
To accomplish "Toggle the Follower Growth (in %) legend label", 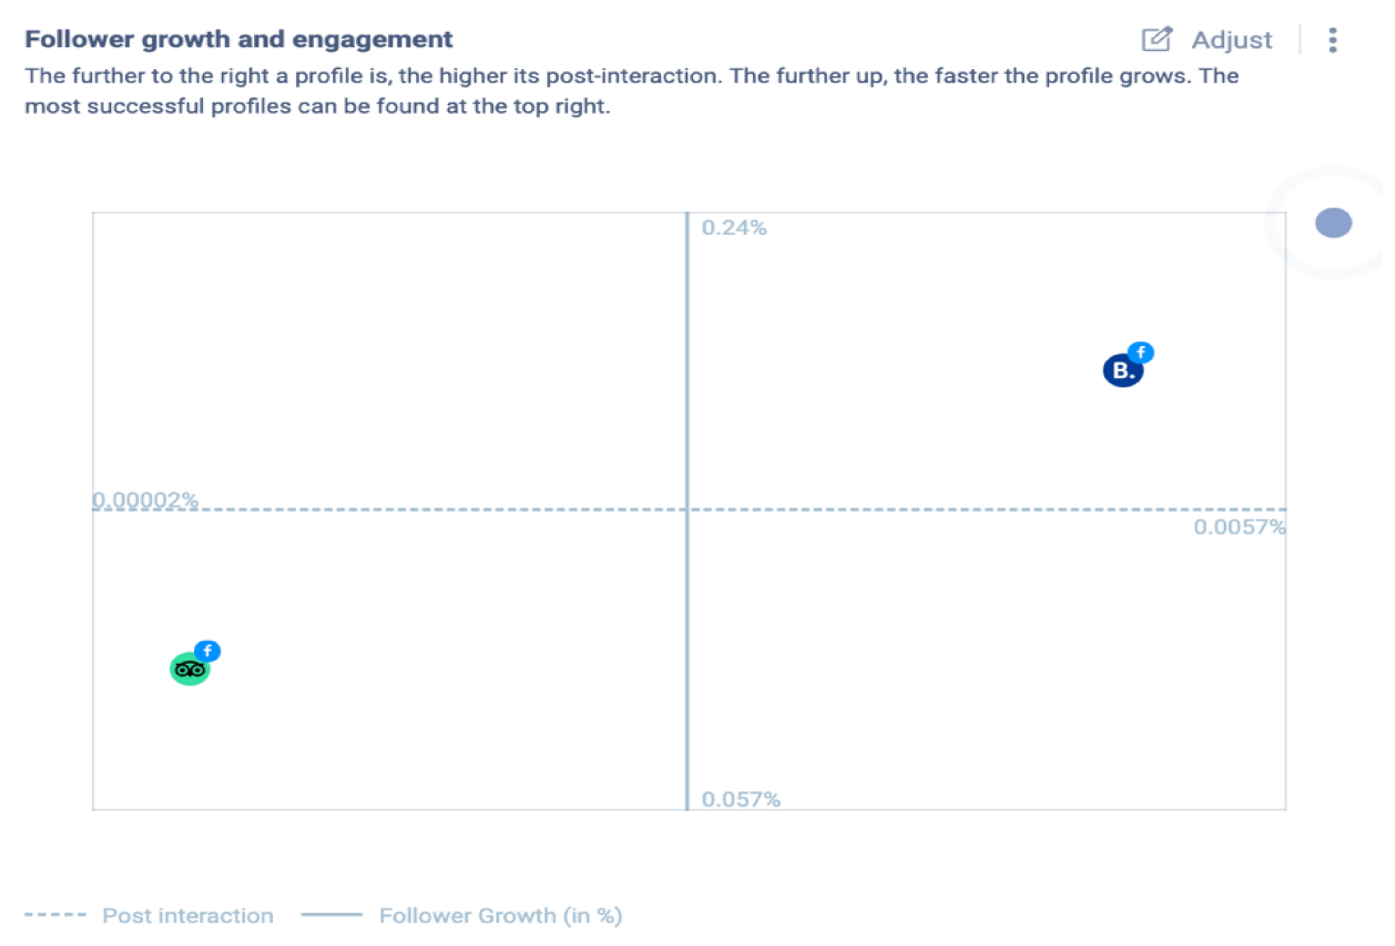I will 501,916.
